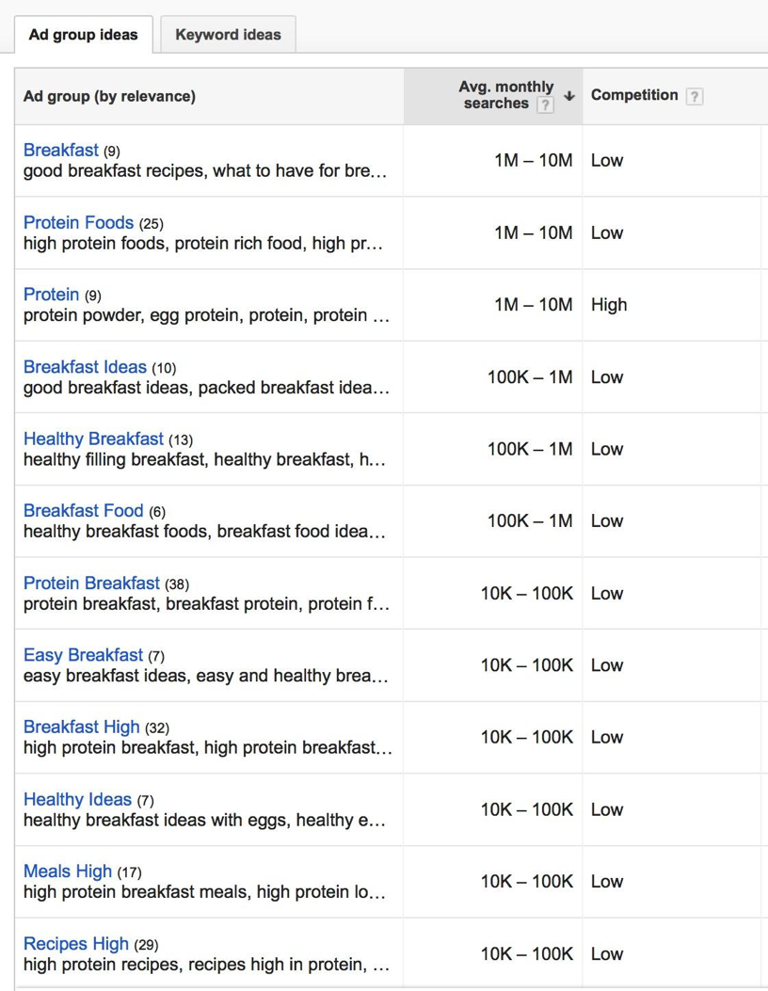Image resolution: width=768 pixels, height=991 pixels.
Task: Open the Breakfast High ad group
Action: (81, 727)
